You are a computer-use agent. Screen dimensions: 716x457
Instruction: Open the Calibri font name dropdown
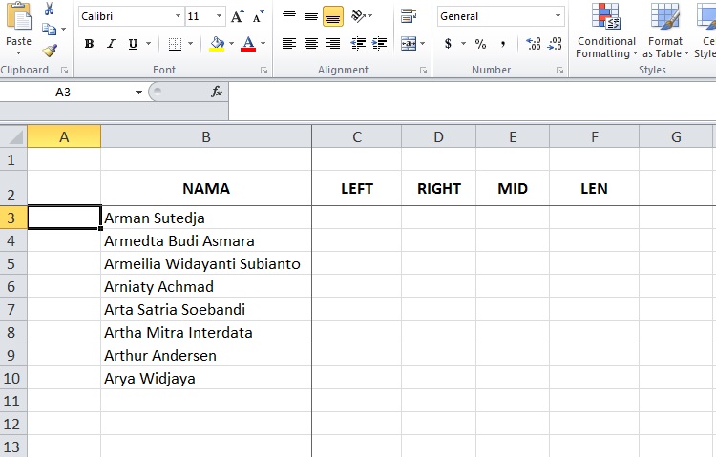point(179,16)
